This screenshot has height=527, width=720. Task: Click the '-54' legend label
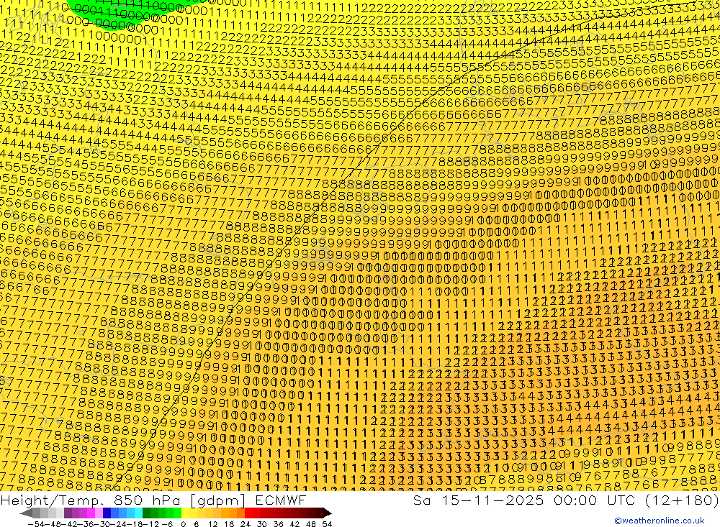36,524
